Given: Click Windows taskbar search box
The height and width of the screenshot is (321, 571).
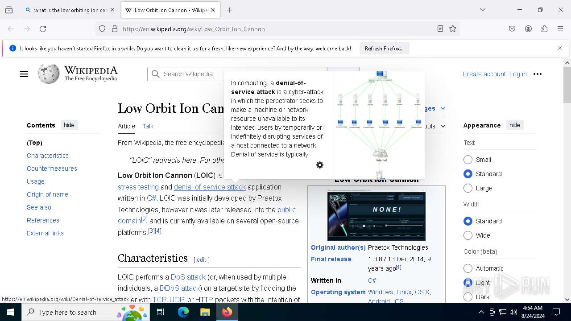Looking at the screenshot, I should pyautogui.click(x=85, y=312).
